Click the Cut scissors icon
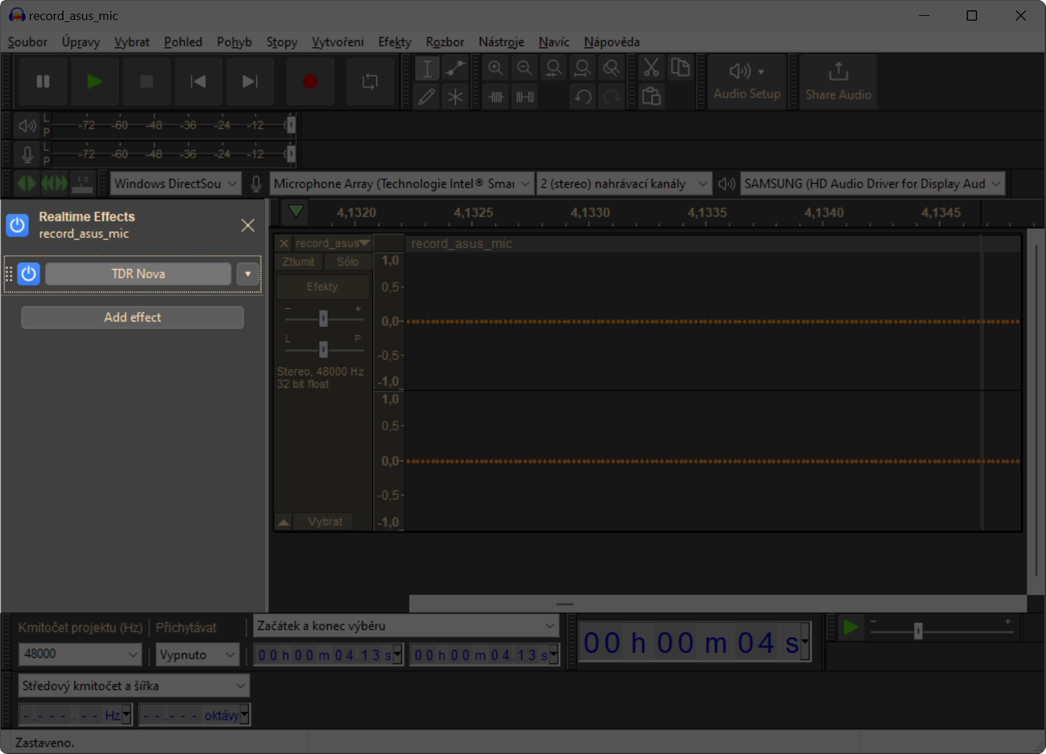Viewport: 1046px width, 754px height. coord(652,68)
